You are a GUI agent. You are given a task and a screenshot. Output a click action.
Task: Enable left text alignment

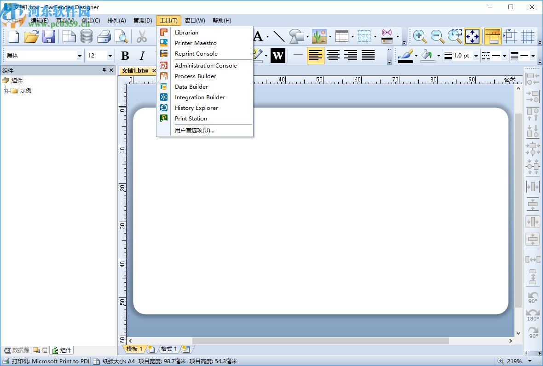316,56
